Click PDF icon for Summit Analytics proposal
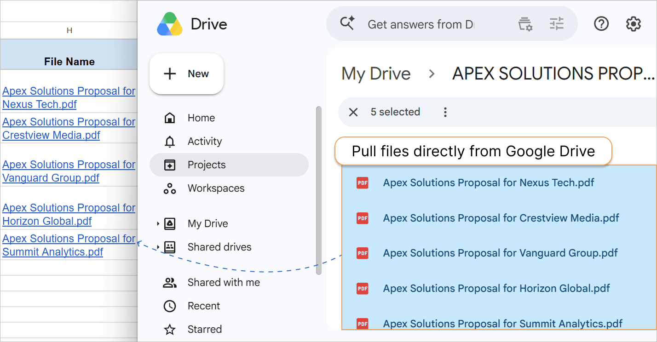 pyautogui.click(x=363, y=324)
